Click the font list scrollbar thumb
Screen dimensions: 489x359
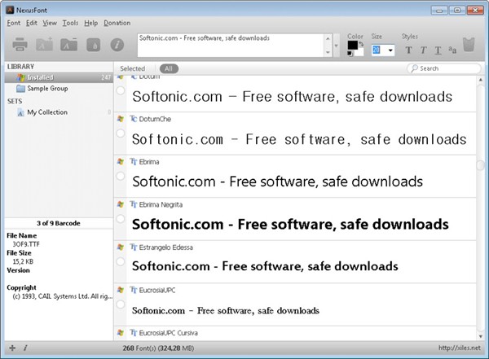480,164
